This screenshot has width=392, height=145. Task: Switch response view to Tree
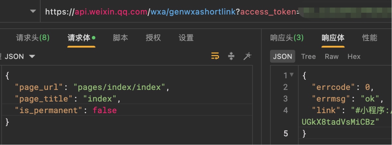[x=309, y=57]
